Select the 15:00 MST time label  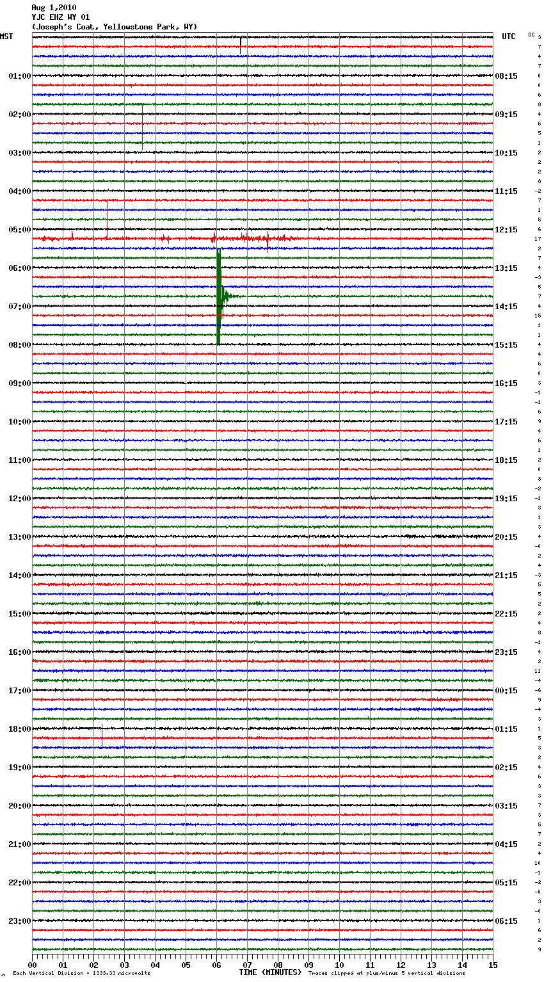20,614
